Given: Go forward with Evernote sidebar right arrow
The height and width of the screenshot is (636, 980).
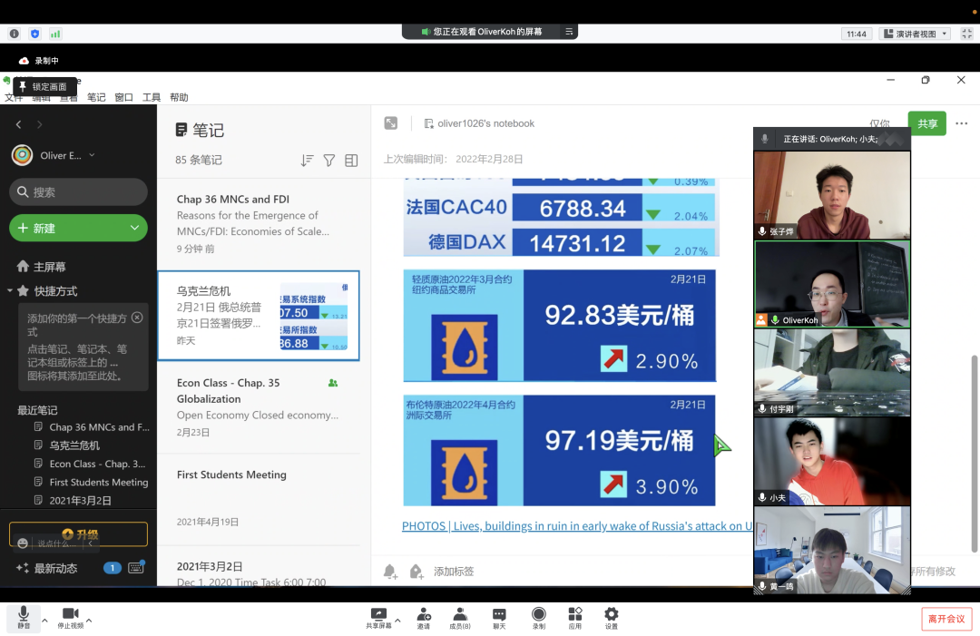Looking at the screenshot, I should tap(39, 124).
